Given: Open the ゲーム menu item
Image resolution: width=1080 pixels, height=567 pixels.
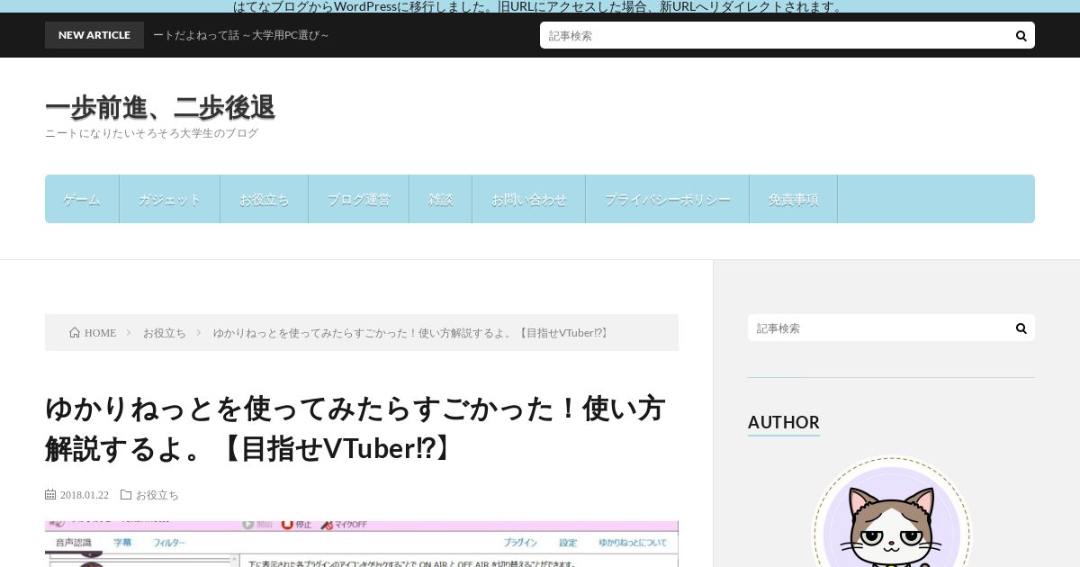Looking at the screenshot, I should click(82, 199).
